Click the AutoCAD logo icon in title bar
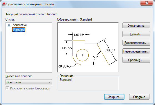This screenshot has width=155, height=105. [x=4, y=4]
